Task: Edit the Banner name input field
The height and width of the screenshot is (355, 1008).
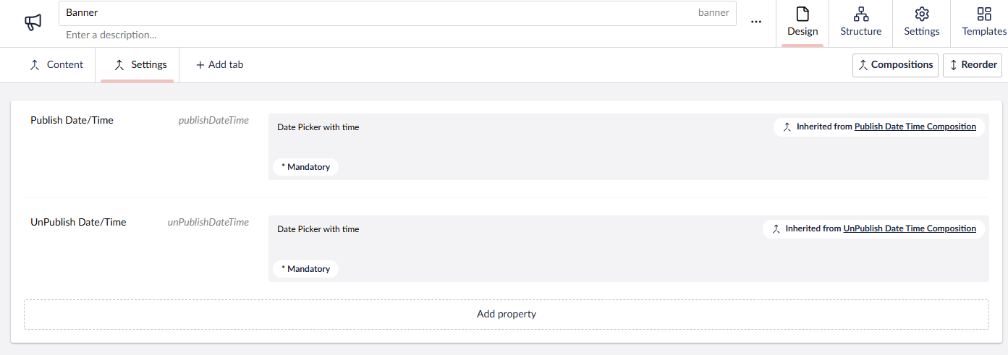Action: click(376, 13)
